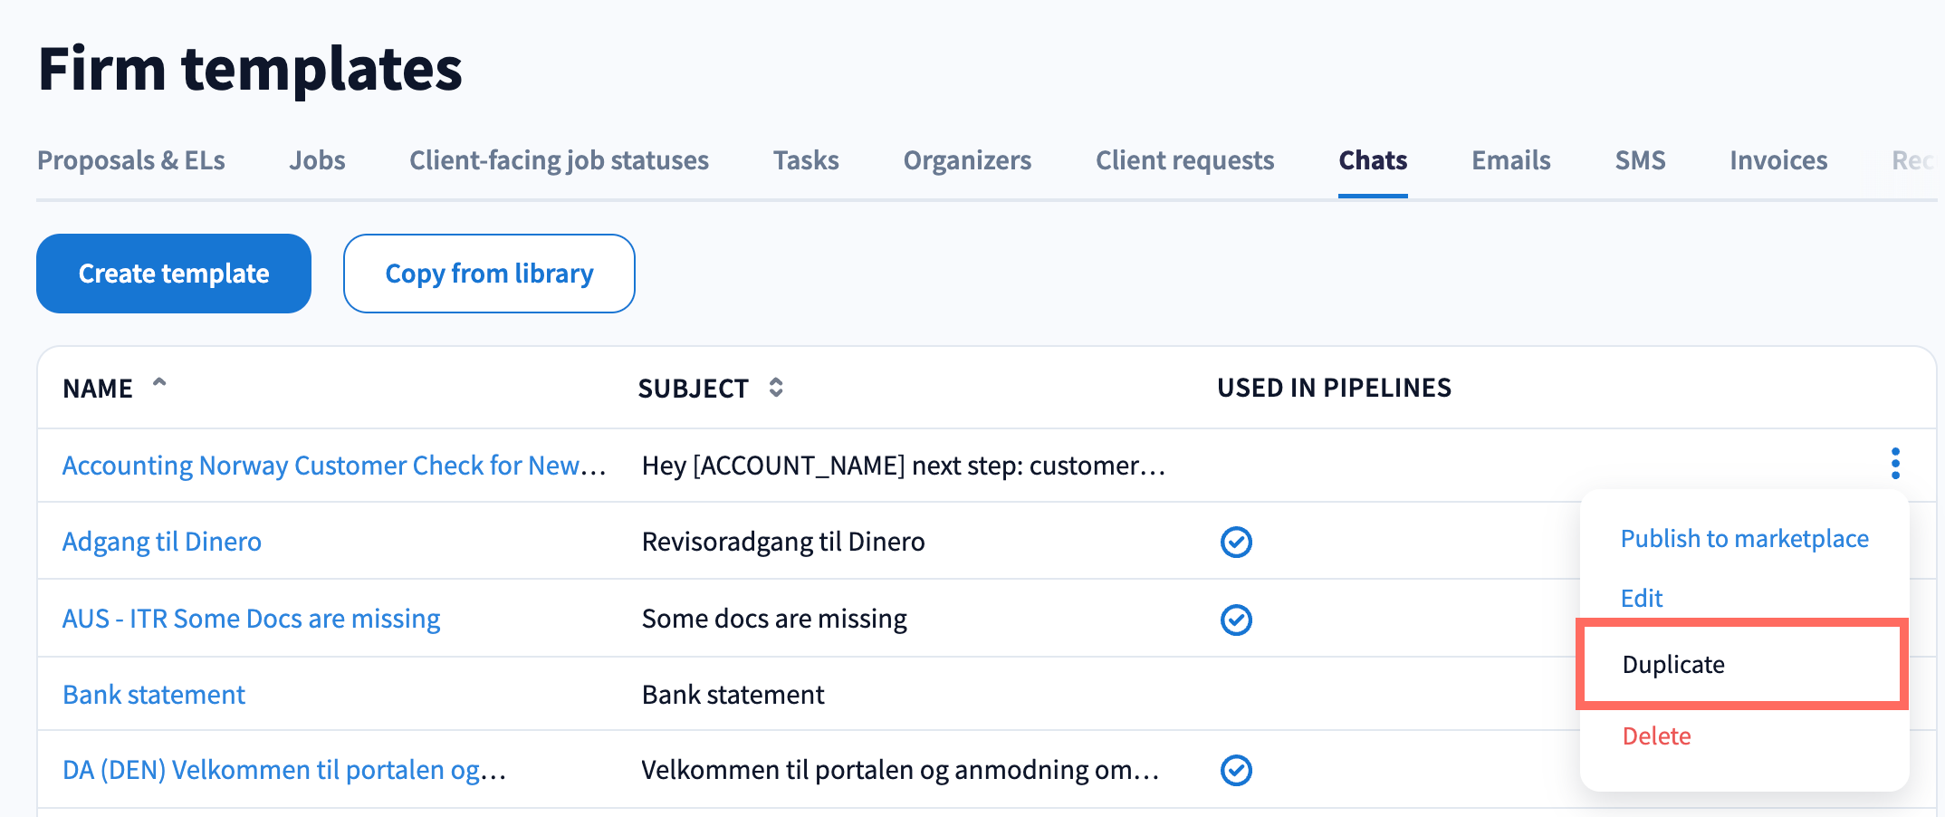This screenshot has width=1945, height=817.
Task: Open Bank statement template link
Action: (x=154, y=695)
